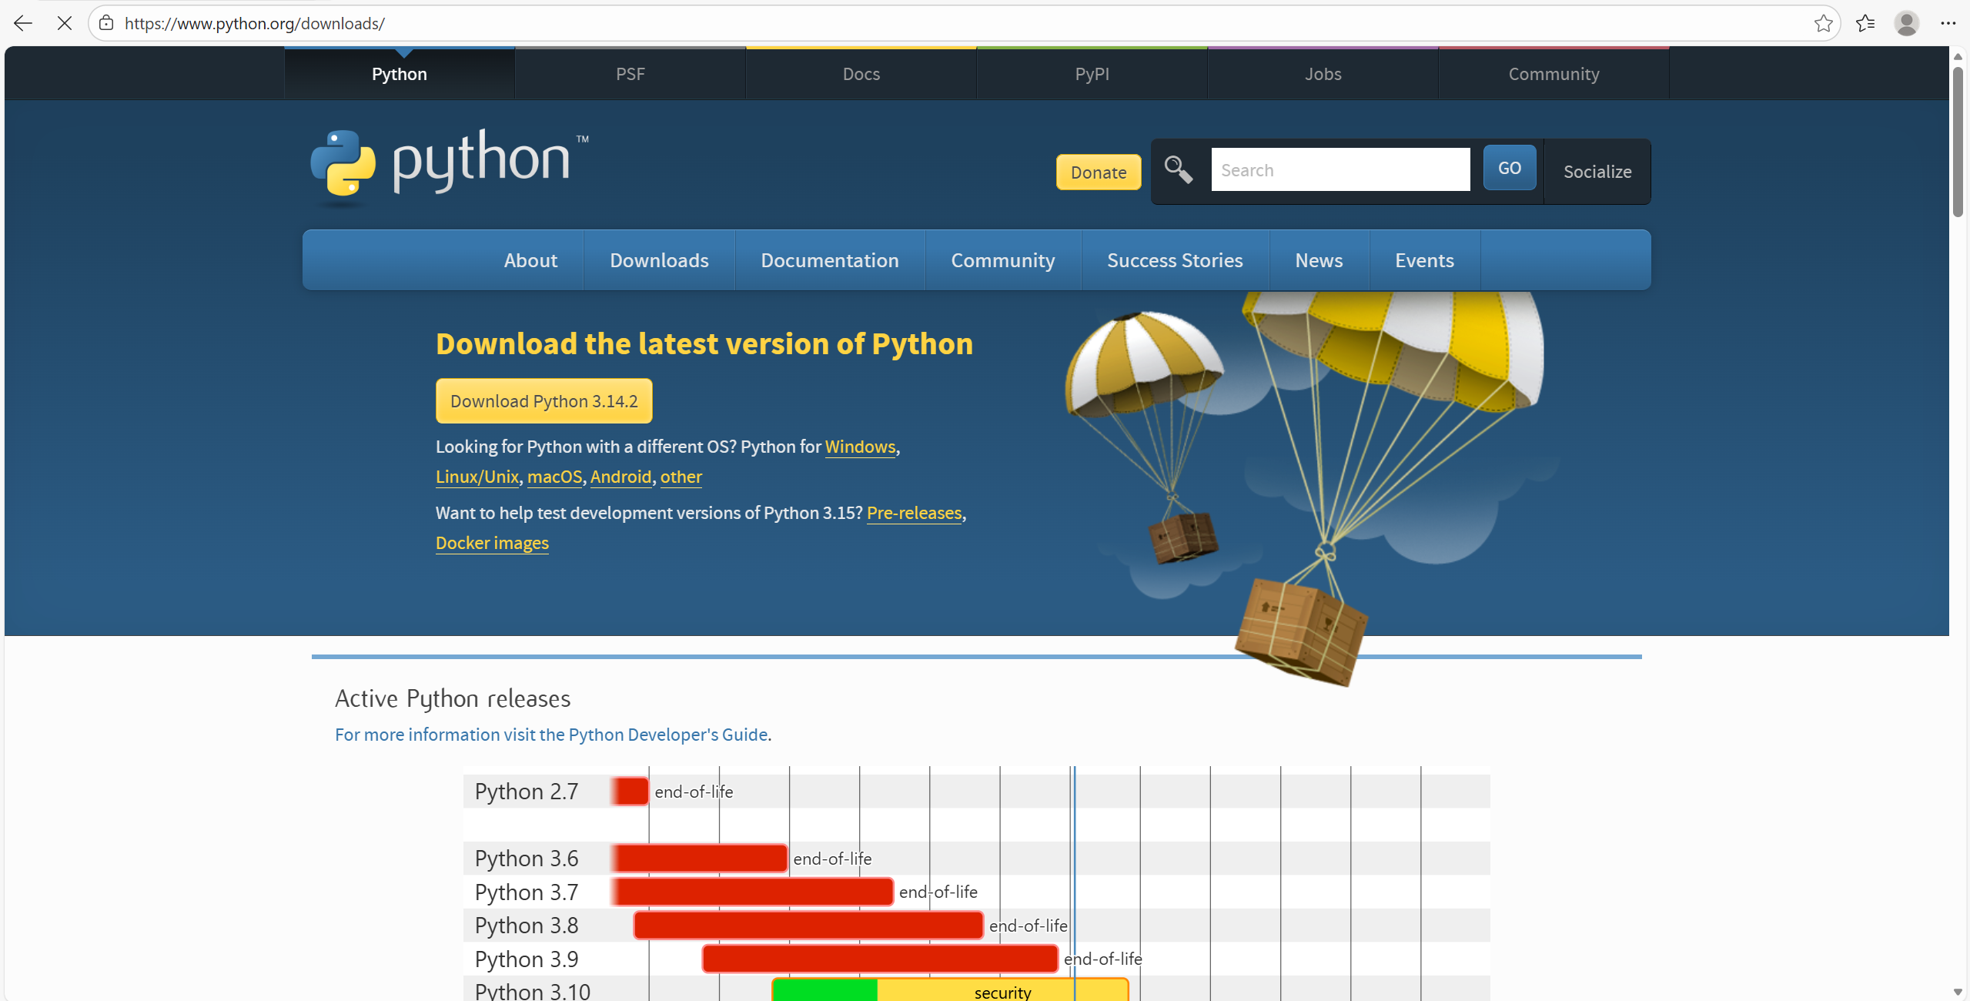Follow the Pre-releases link

(914, 513)
